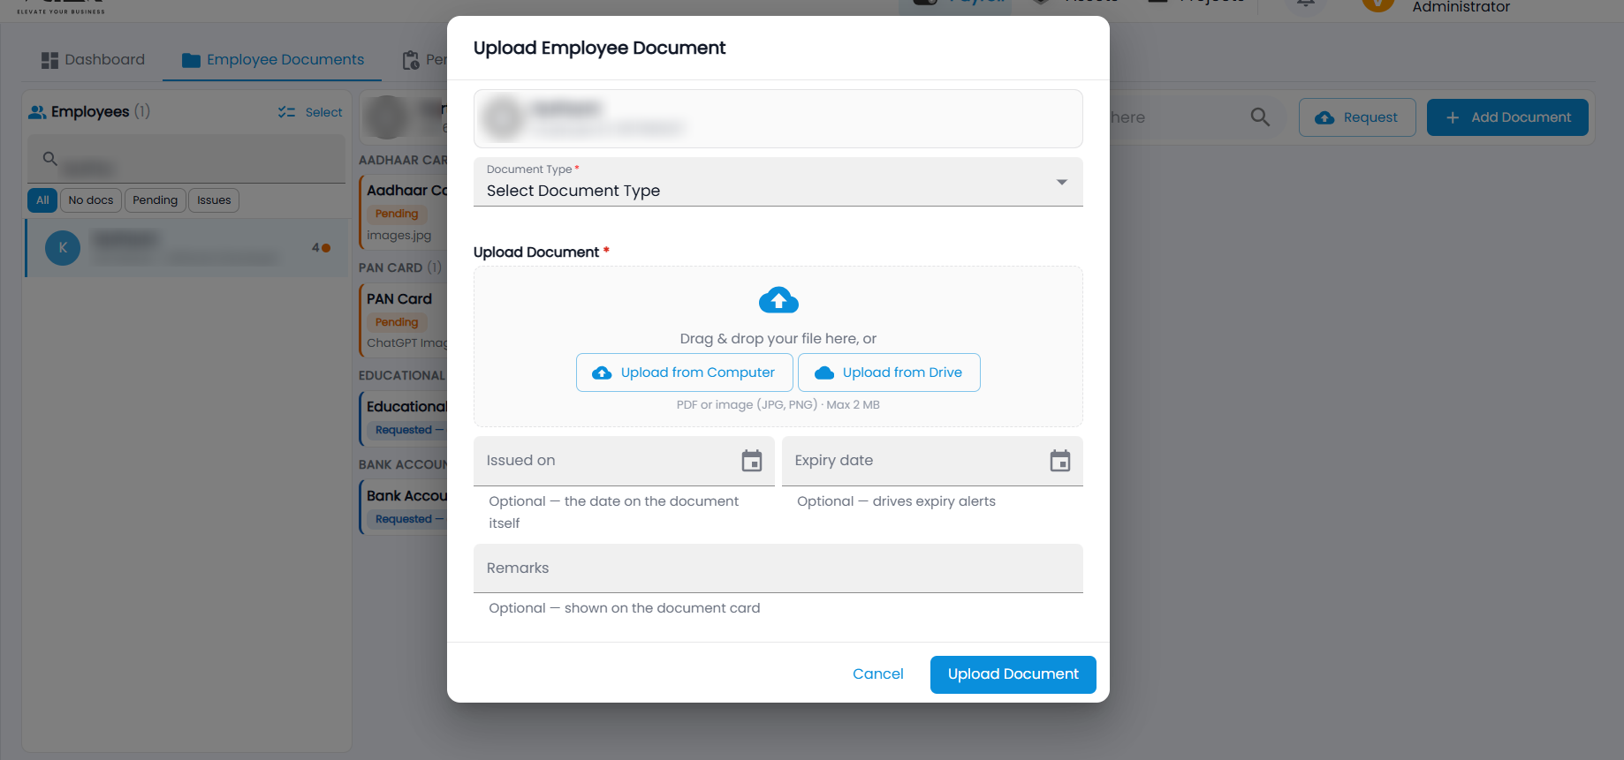Open the Educational document card

coord(404,418)
